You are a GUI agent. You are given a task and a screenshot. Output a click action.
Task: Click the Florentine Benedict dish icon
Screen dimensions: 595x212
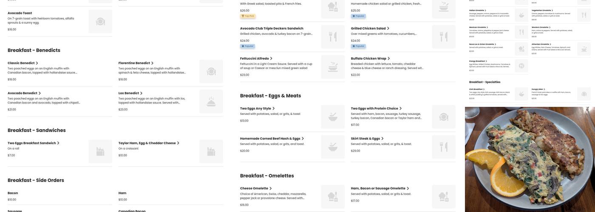[211, 71]
